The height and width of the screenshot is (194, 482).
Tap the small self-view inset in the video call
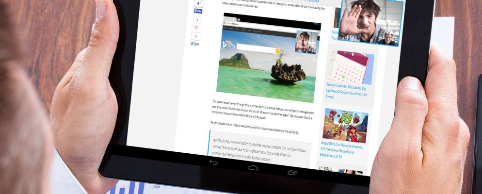[x=388, y=38]
